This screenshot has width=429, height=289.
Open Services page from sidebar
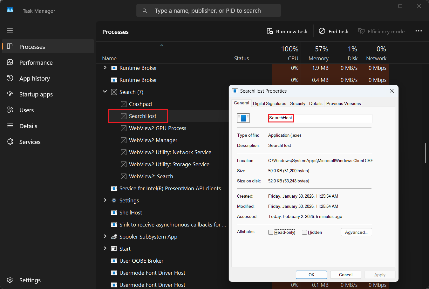[x=30, y=142]
